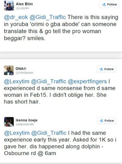Screen dimensions: 122x164
Task: Click the ikenna iloeje display name
Action: (27, 120)
